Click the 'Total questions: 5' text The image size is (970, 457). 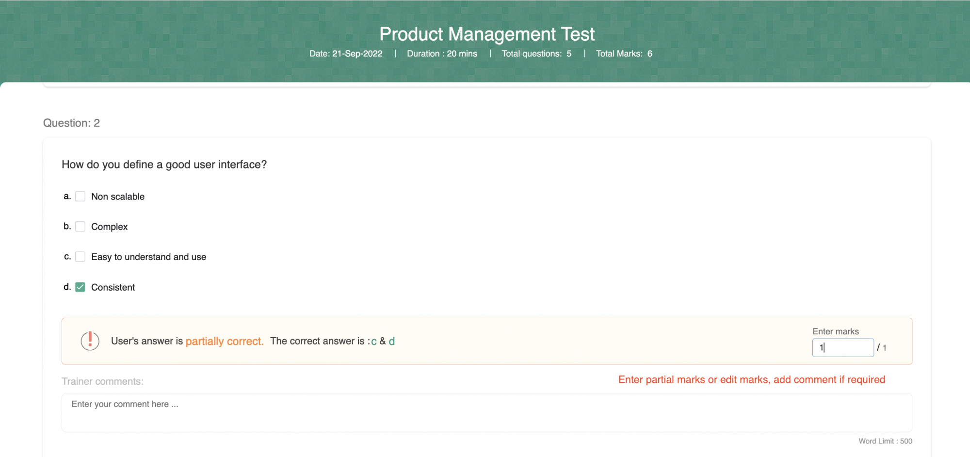[x=536, y=54]
